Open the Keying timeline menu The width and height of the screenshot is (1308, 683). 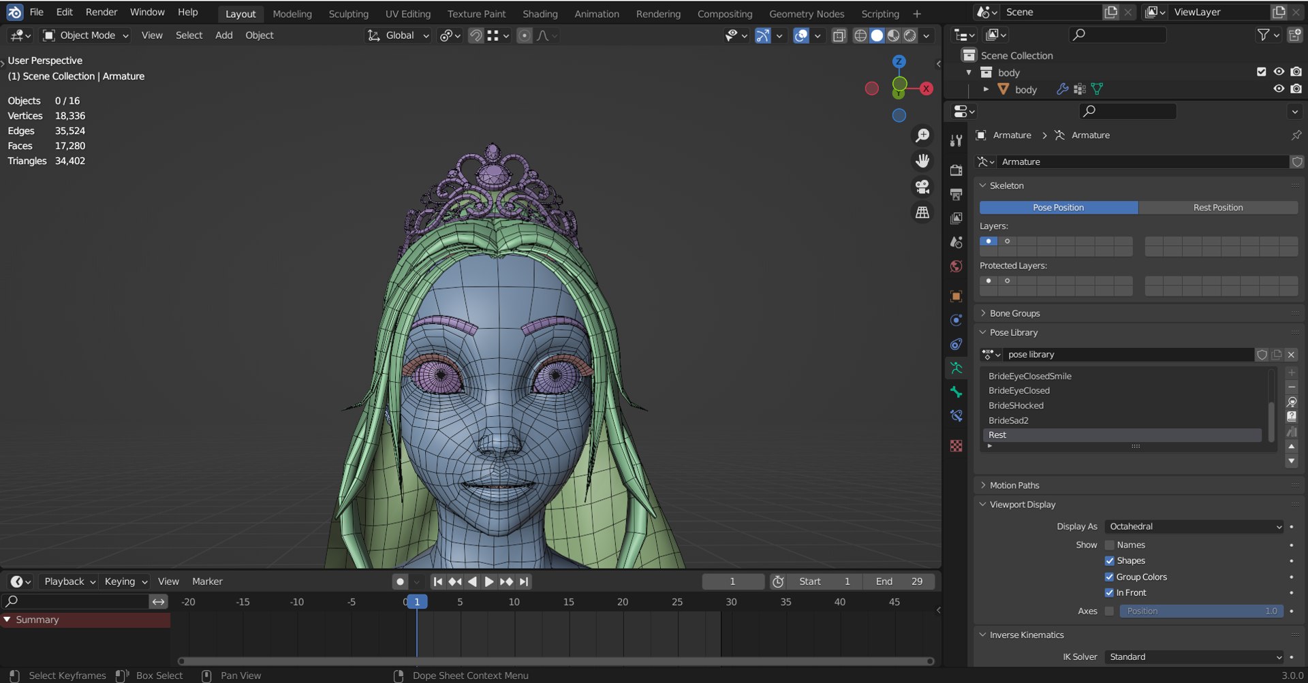click(x=125, y=582)
